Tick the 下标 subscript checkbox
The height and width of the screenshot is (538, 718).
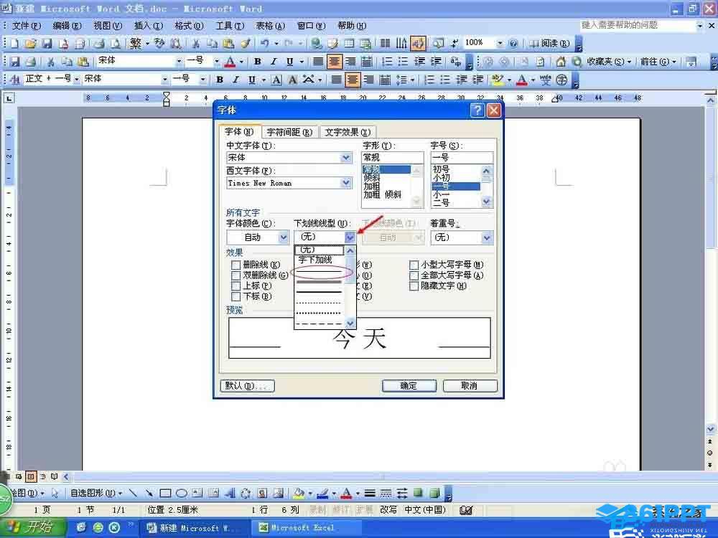click(236, 296)
